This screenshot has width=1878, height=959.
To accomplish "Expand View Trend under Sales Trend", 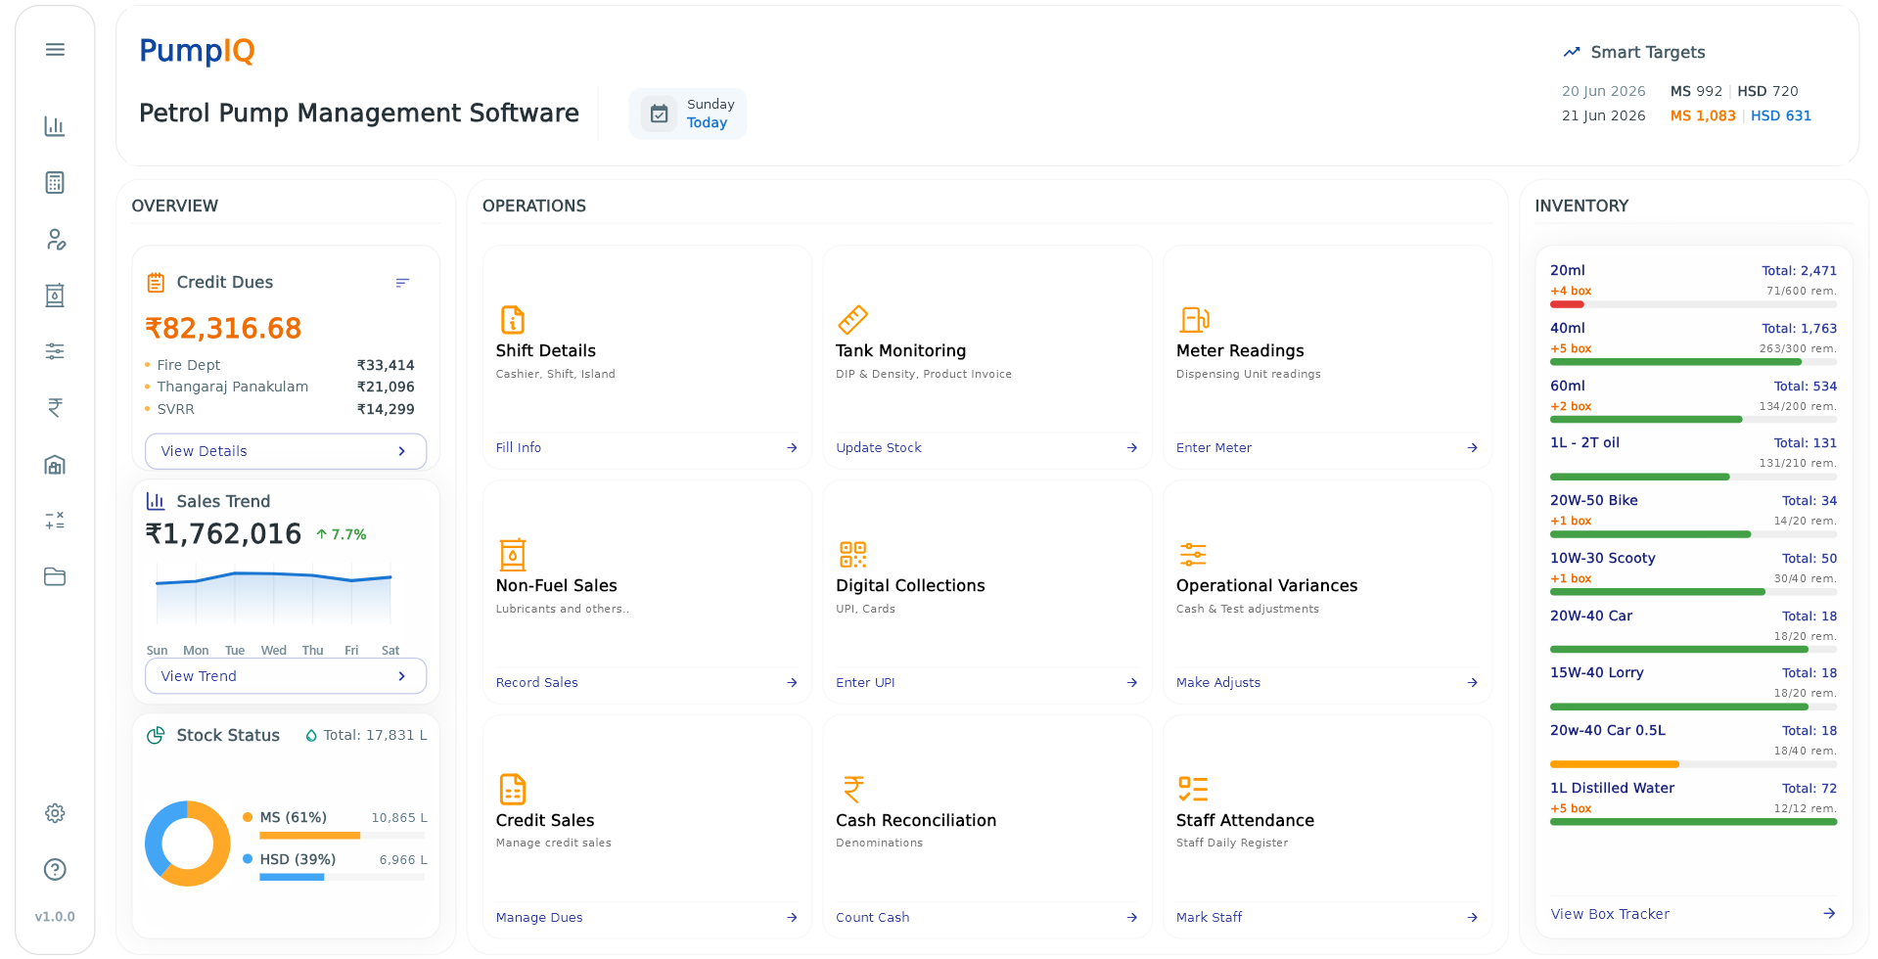I will coord(286,676).
